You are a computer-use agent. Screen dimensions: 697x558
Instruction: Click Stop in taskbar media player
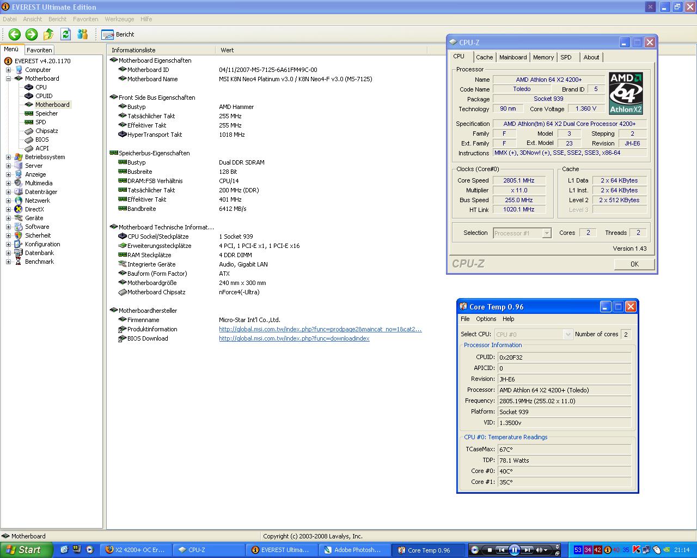(x=490, y=550)
